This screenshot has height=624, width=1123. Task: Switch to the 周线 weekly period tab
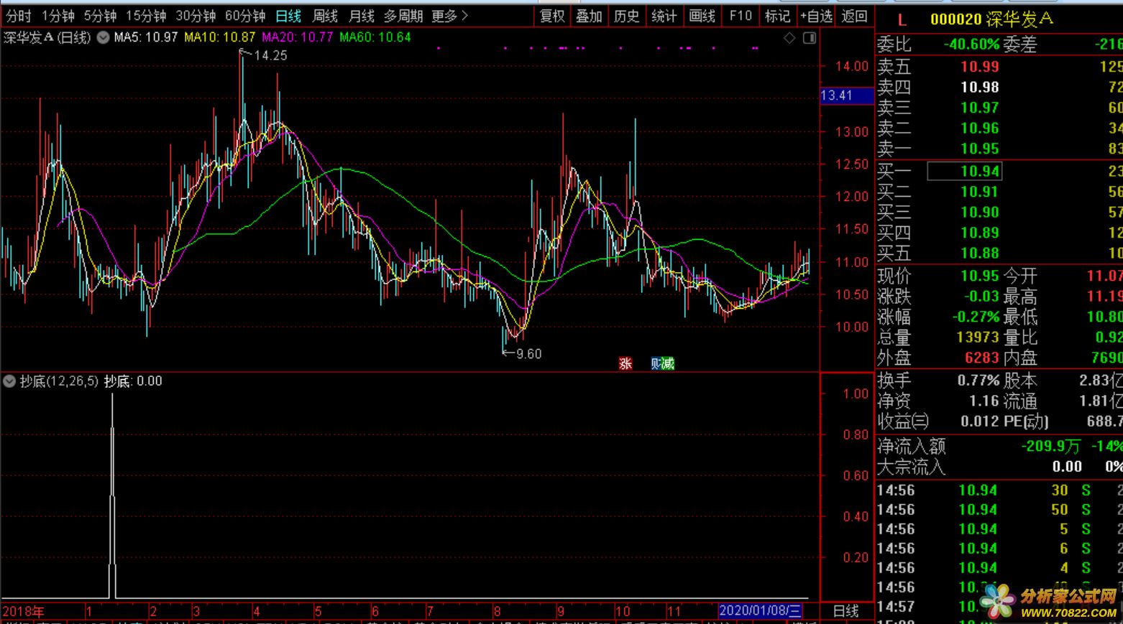coord(325,16)
